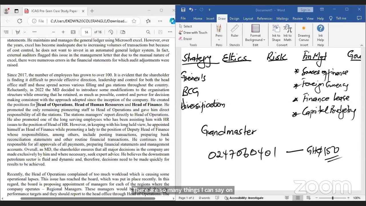
Task: Open the Review tab
Action: pyautogui.click(x=297, y=18)
